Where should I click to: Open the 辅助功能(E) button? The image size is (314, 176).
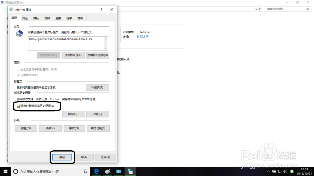[98, 128]
